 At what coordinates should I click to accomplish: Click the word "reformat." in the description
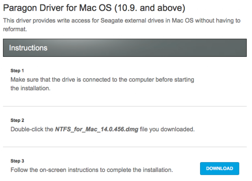click(x=15, y=29)
